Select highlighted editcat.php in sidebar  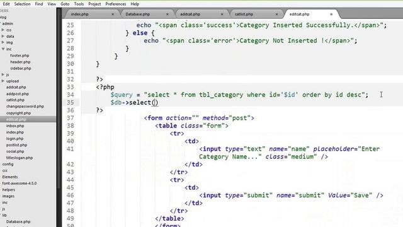coord(16,119)
